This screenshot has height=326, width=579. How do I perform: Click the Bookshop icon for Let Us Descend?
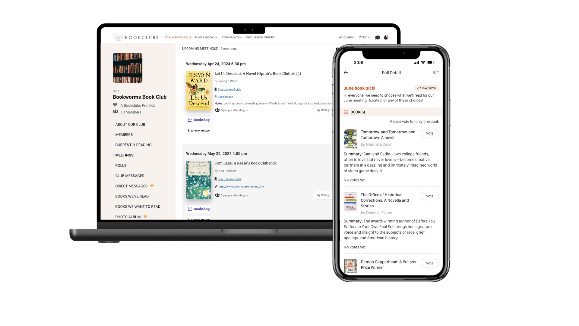tap(198, 120)
